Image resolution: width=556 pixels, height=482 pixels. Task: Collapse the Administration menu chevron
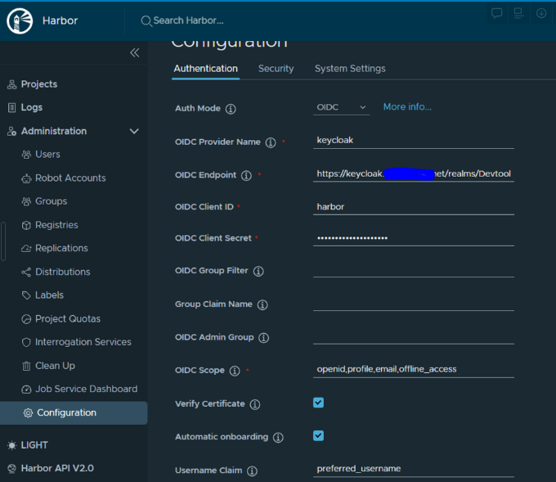134,131
